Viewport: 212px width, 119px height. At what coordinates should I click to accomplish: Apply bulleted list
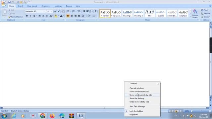(68, 11)
